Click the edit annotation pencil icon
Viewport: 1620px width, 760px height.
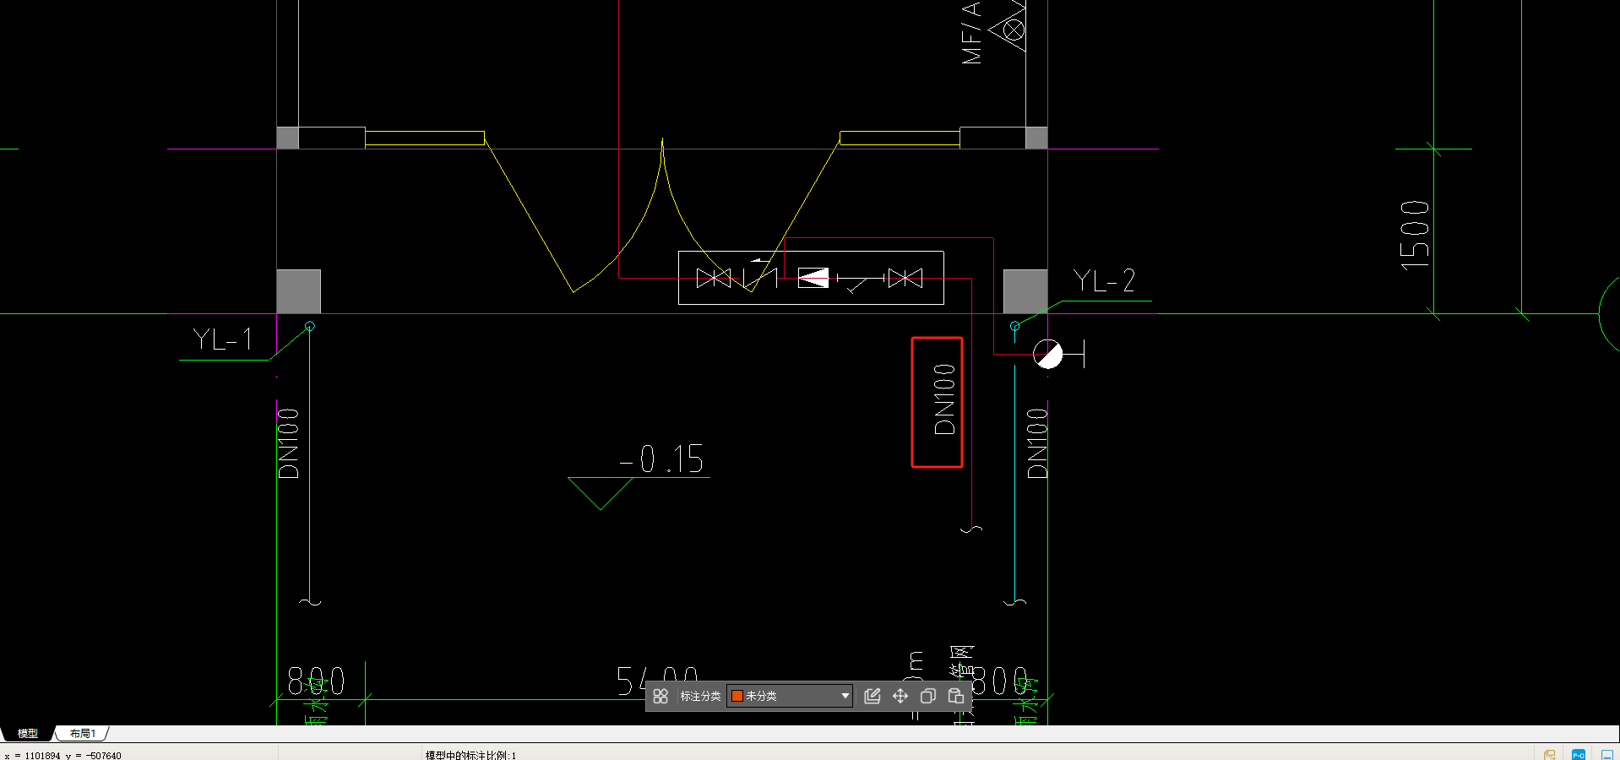[873, 696]
